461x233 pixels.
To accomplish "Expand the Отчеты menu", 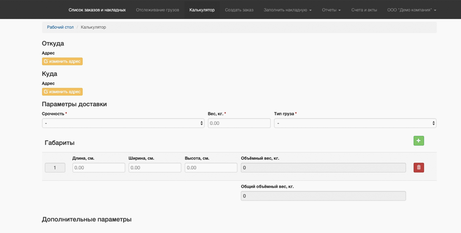I will pos(331,10).
